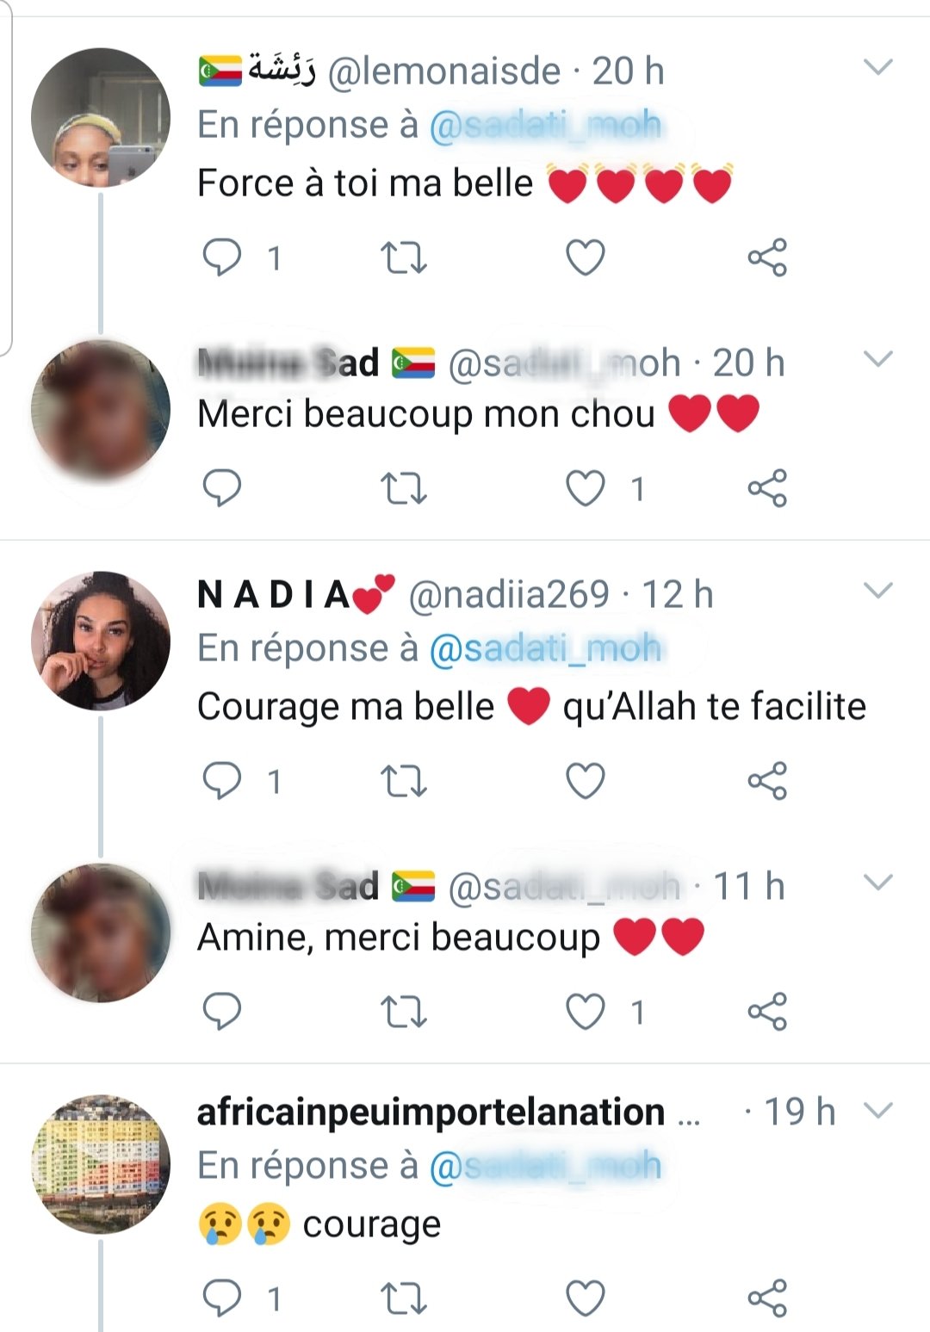
Task: Like the "Force à toi ma belle" tweet
Action: (x=586, y=257)
